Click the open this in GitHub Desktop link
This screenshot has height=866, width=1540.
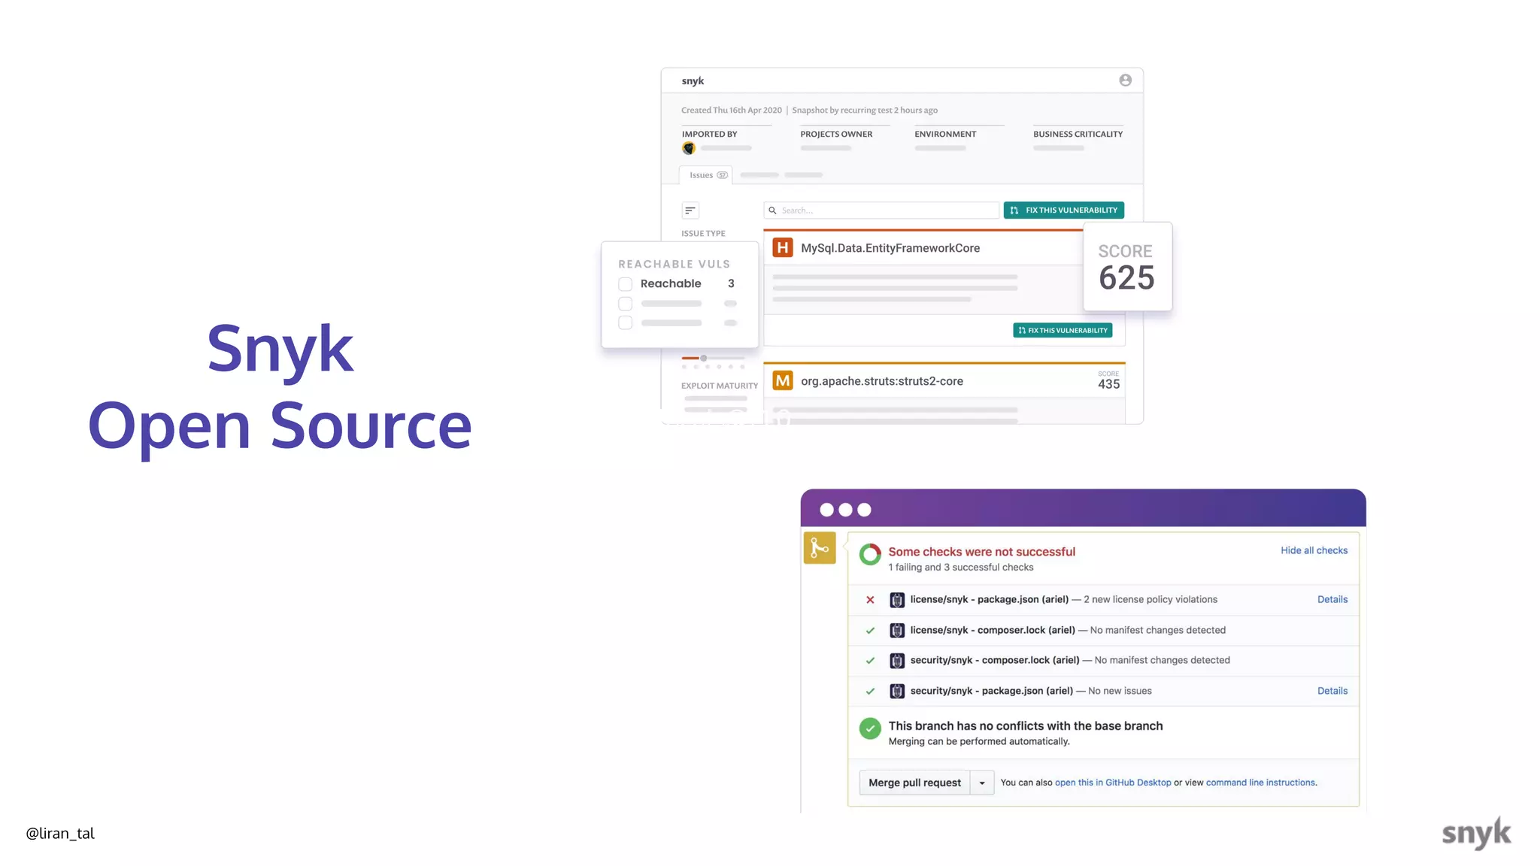tap(1113, 783)
